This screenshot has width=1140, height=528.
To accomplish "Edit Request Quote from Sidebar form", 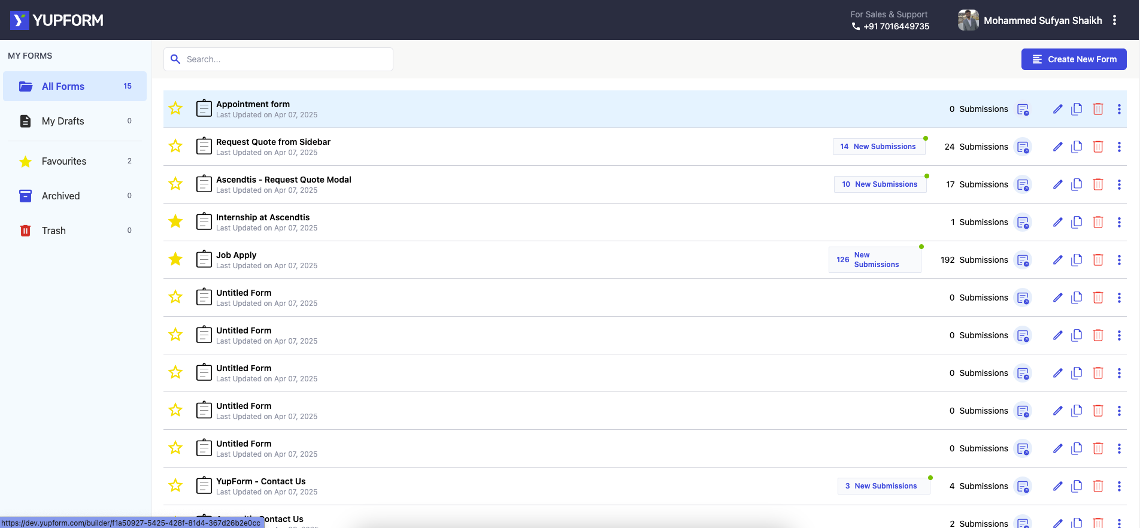I will tap(1058, 147).
